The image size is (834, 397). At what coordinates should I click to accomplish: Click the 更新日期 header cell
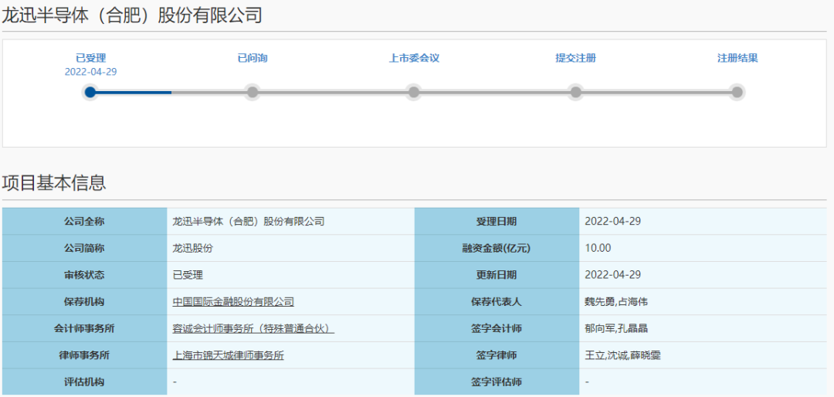click(x=497, y=275)
